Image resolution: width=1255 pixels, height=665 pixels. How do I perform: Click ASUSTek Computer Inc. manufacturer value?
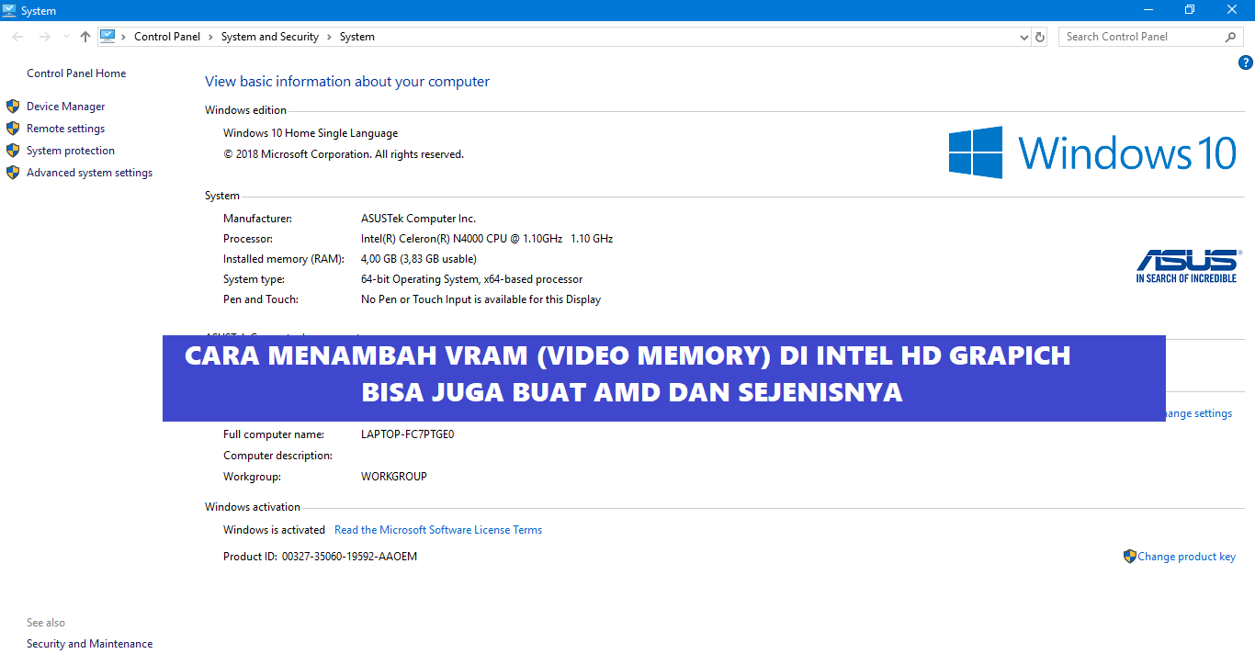click(419, 219)
